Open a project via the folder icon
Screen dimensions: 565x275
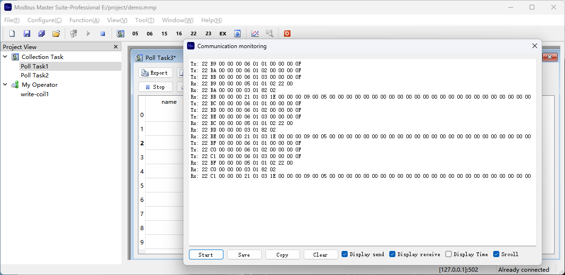[x=56, y=33]
